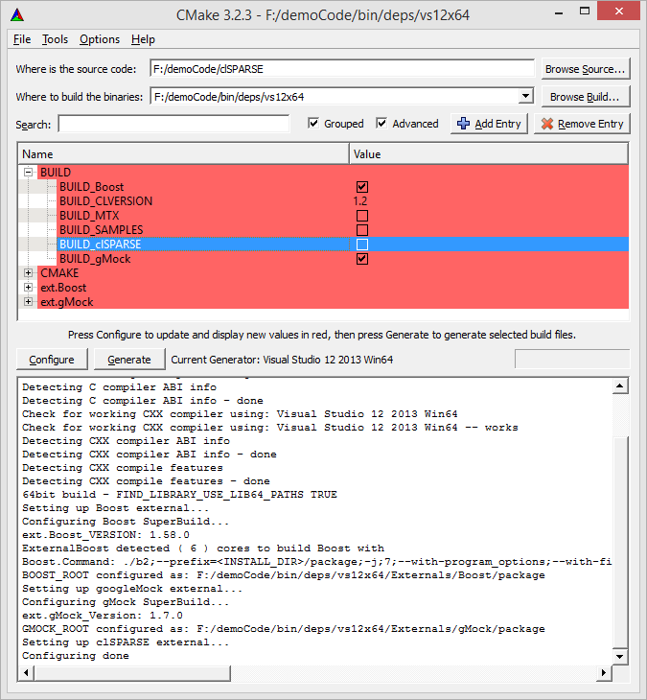Click the Value column header

(x=489, y=154)
